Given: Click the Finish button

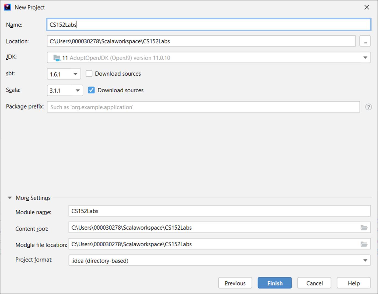Looking at the screenshot, I should (275, 283).
